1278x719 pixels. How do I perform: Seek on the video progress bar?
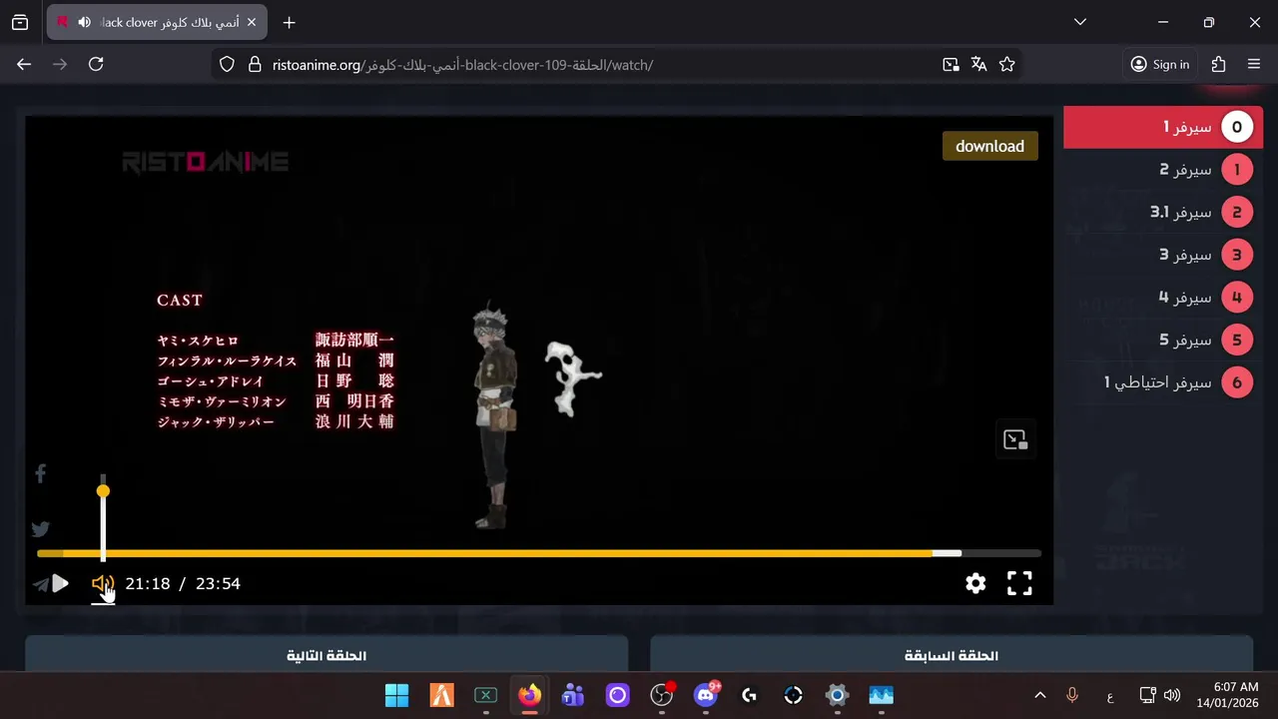pos(539,553)
